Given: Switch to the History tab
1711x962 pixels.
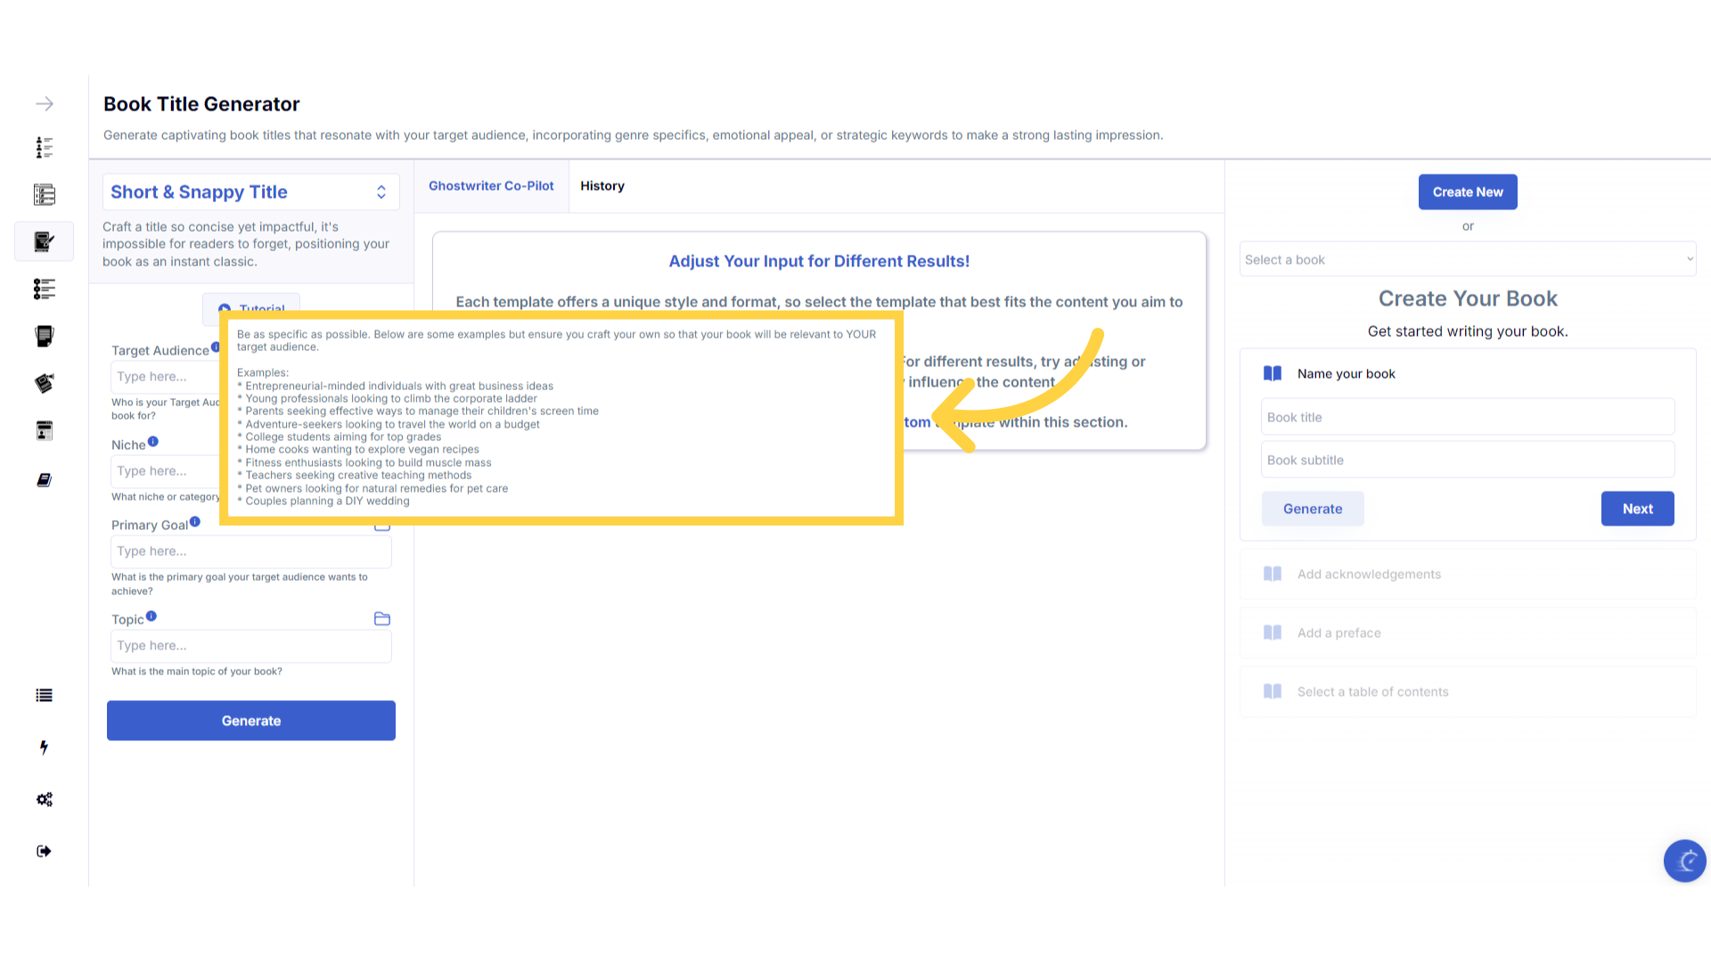Looking at the screenshot, I should [602, 186].
